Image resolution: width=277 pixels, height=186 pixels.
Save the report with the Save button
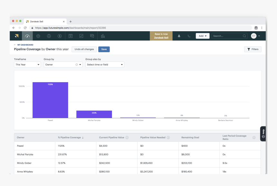coord(104,49)
